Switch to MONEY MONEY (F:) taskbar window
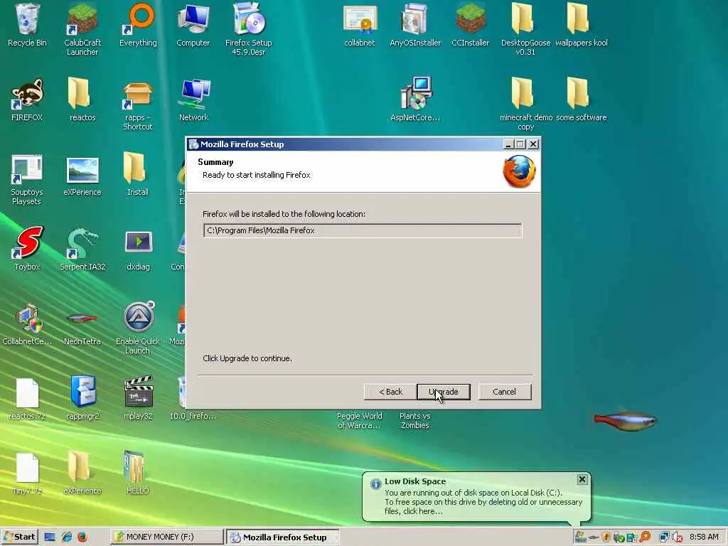The width and height of the screenshot is (728, 546). [x=166, y=537]
